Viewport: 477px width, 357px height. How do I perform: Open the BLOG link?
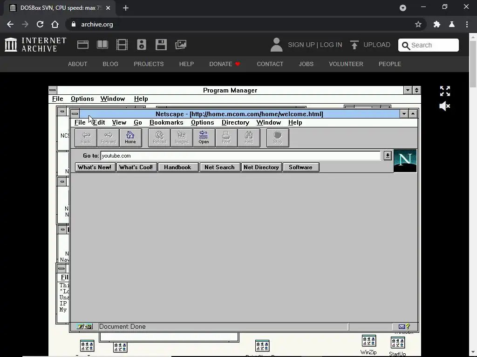[110, 64]
